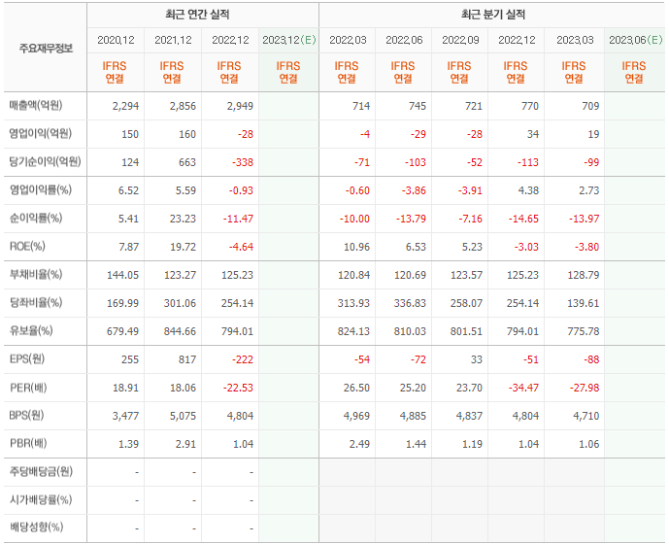Click the 유보율(%) row label
Viewport: 669px width, 544px height.
coord(31,330)
